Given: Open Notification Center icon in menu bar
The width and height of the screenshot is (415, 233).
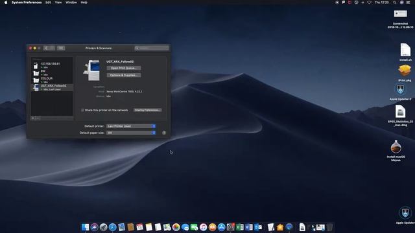Looking at the screenshot, I should click(408, 3).
